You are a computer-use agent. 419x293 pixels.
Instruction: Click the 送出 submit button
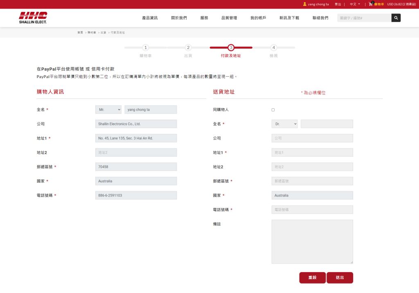coord(340,277)
